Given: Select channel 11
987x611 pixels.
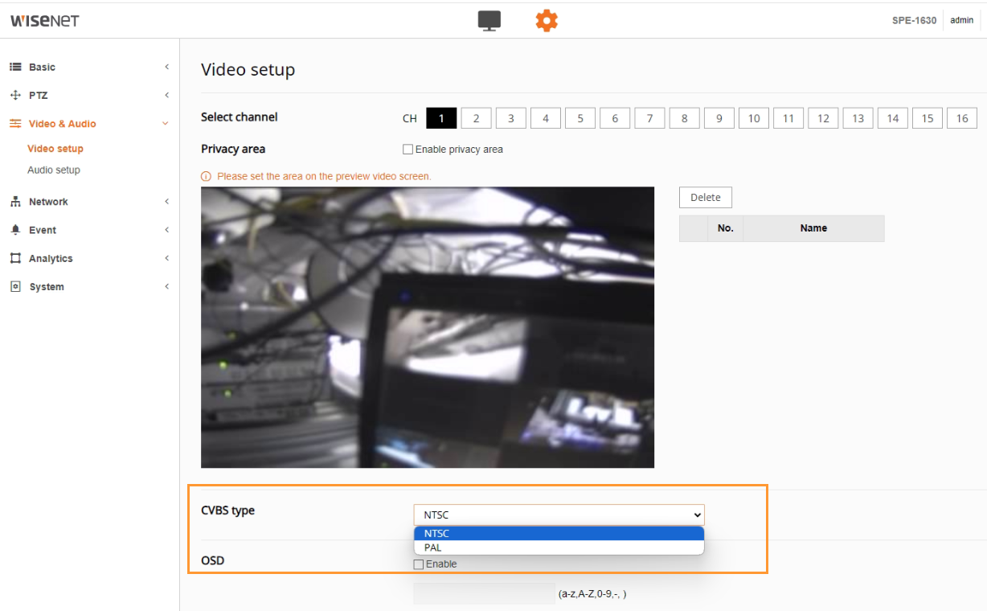Looking at the screenshot, I should [788, 118].
